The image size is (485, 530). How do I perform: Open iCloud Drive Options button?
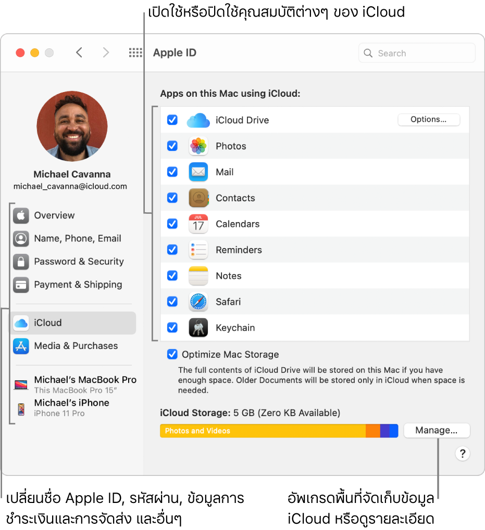click(x=429, y=120)
